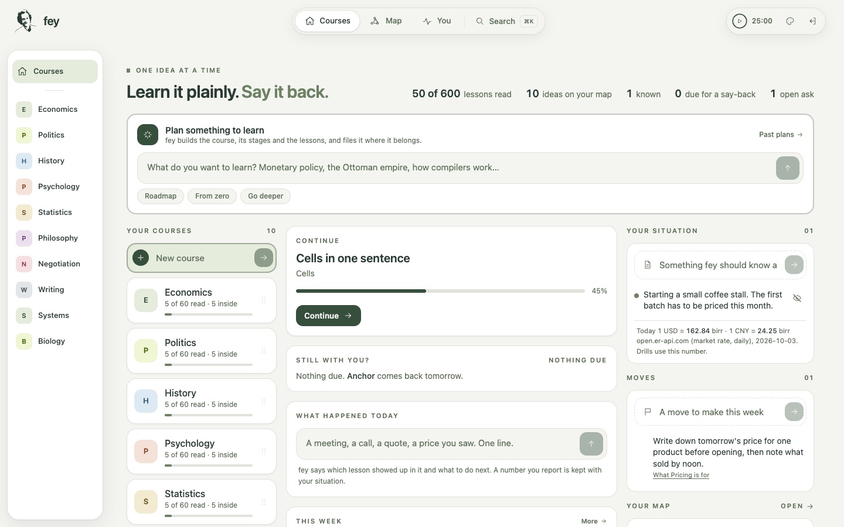This screenshot has width=844, height=527.
Task: Open the Economics course card
Action: pyautogui.click(x=202, y=300)
